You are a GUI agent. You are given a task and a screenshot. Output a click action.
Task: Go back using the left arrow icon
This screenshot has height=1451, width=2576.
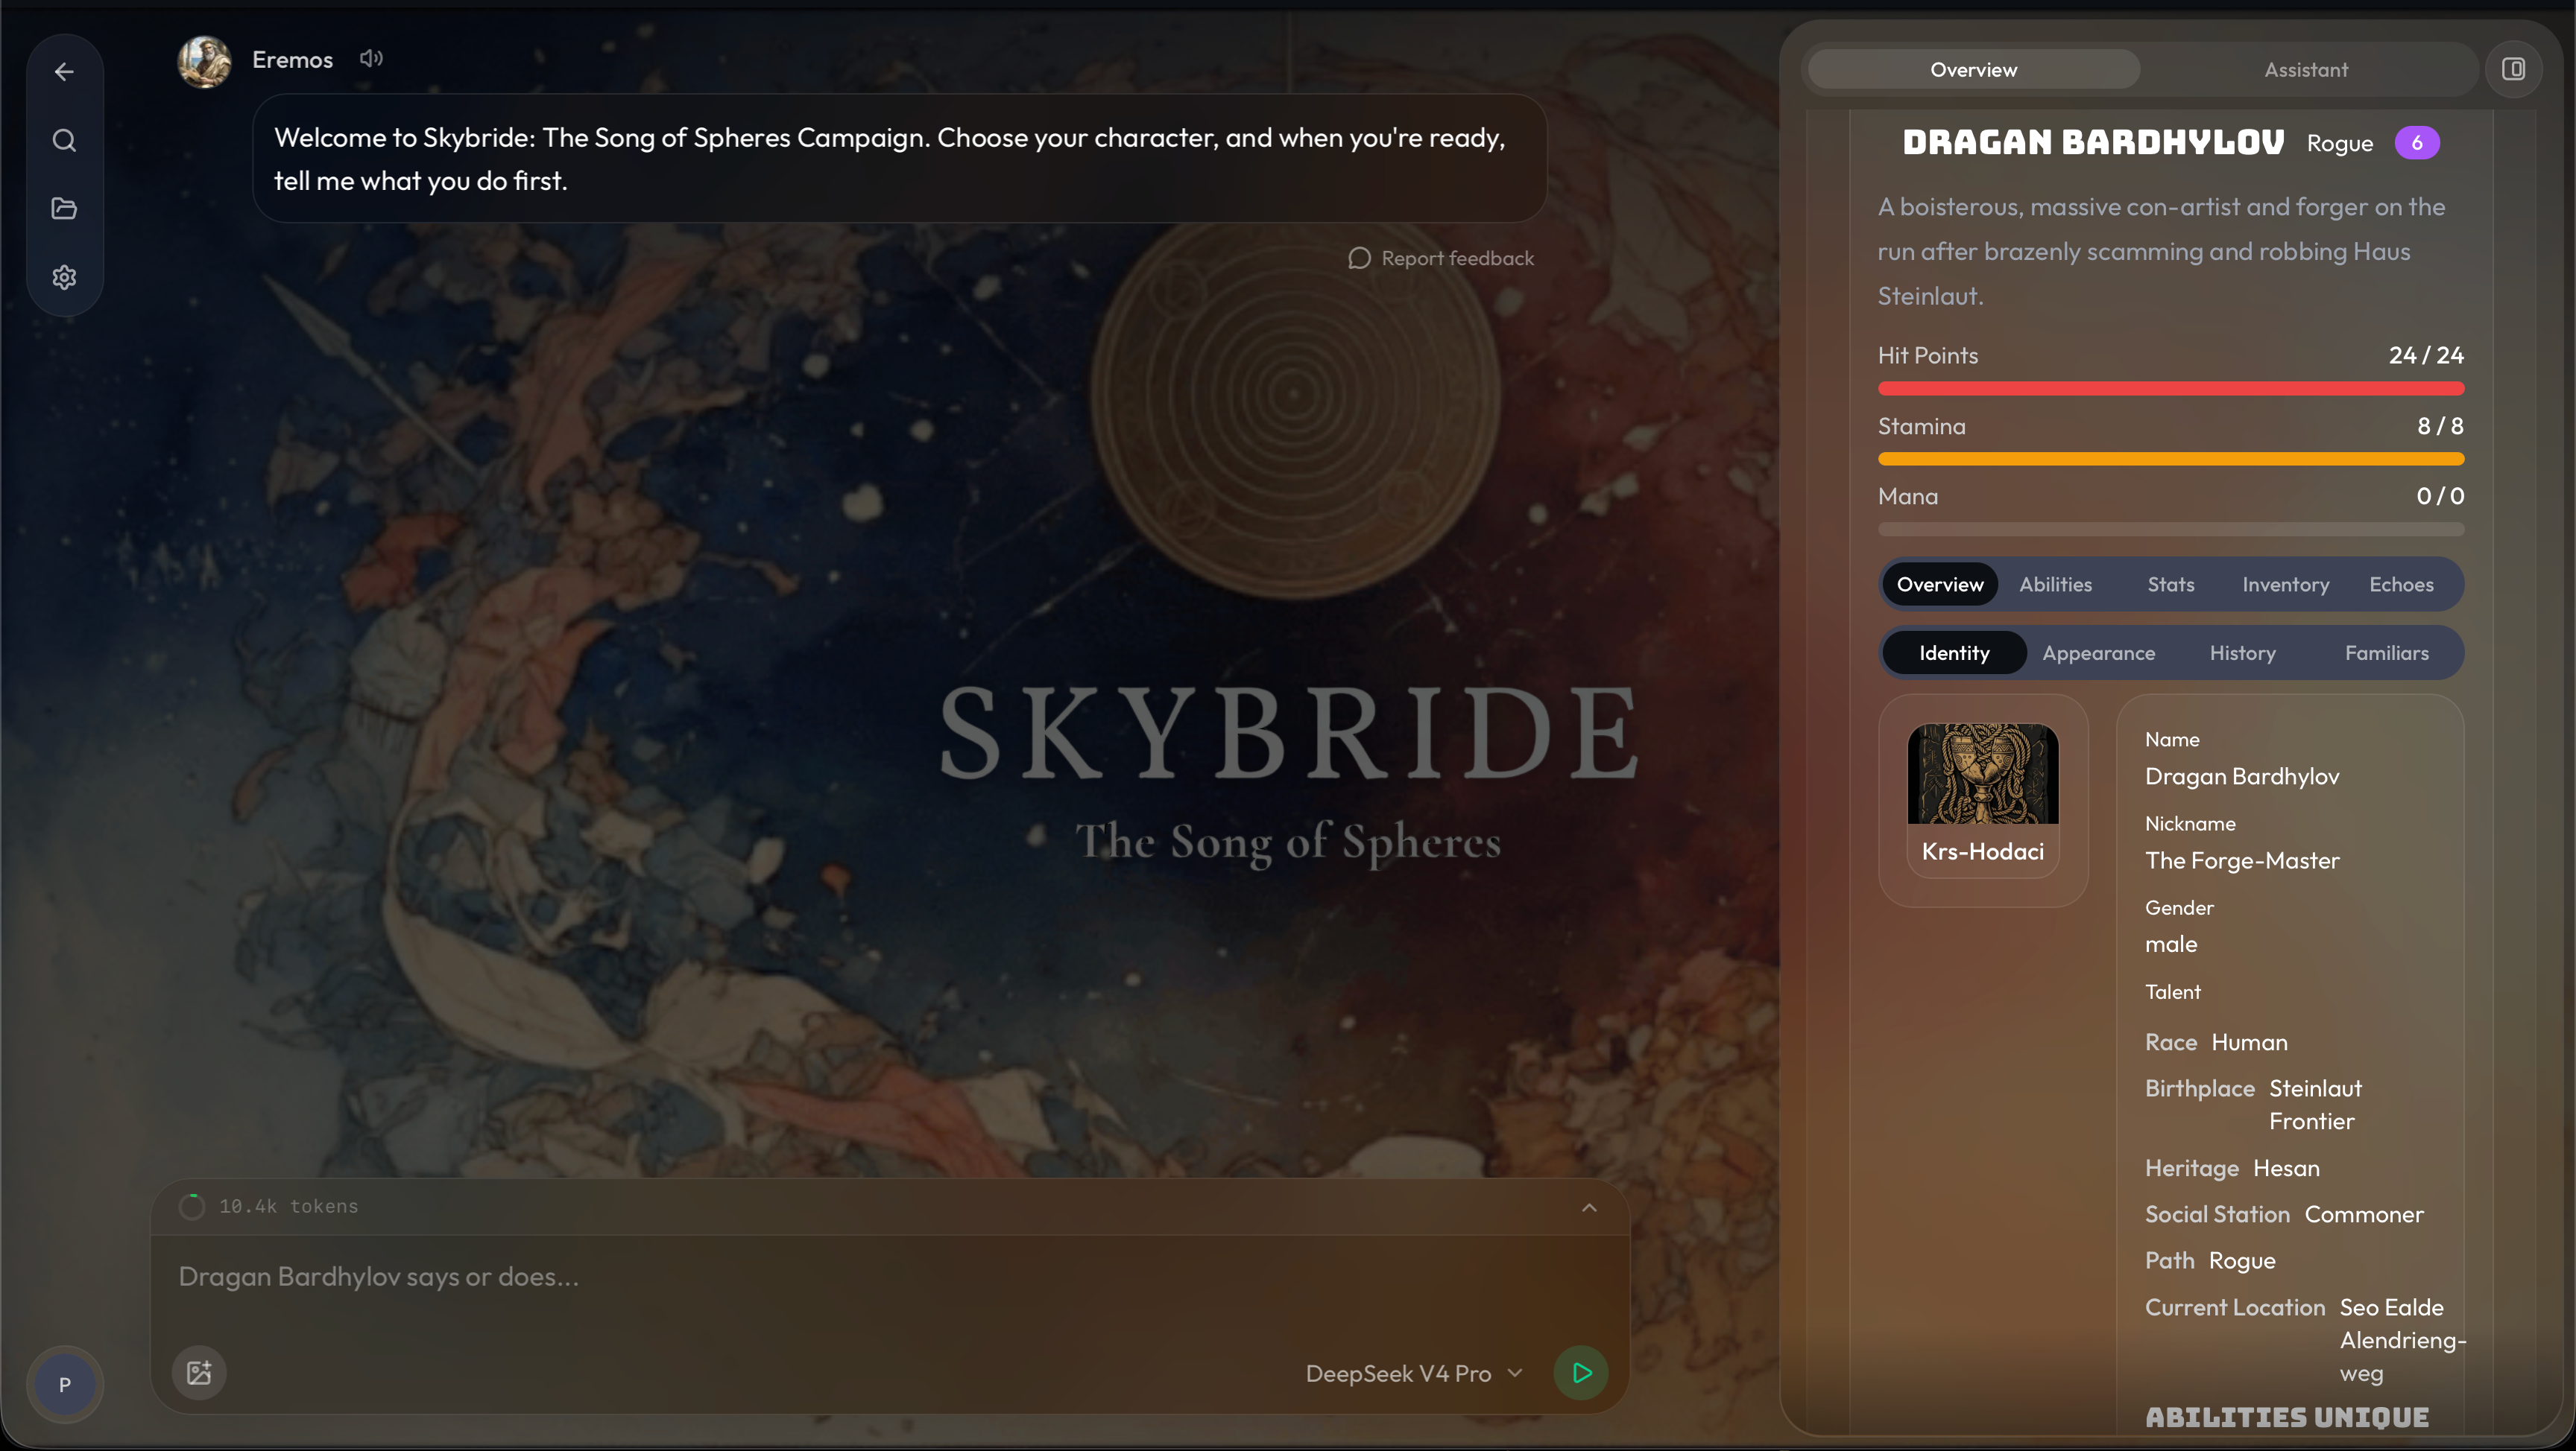64,72
